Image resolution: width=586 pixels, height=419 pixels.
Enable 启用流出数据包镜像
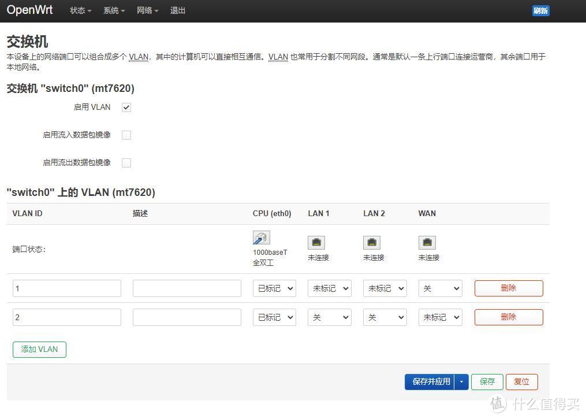click(x=126, y=162)
